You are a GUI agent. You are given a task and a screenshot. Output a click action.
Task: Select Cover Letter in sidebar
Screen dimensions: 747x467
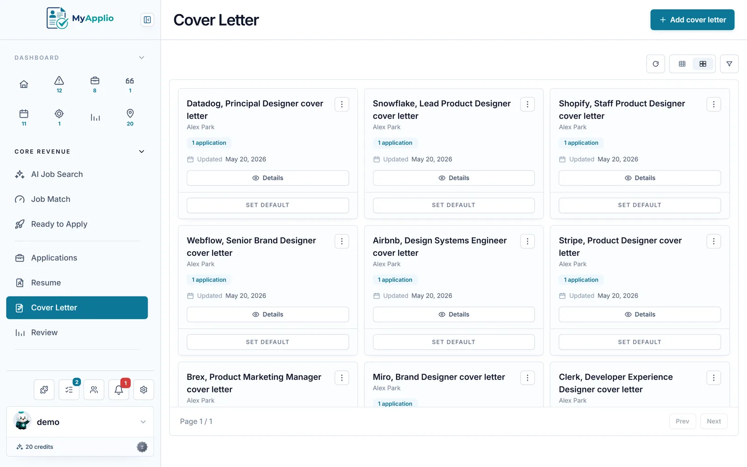point(77,308)
